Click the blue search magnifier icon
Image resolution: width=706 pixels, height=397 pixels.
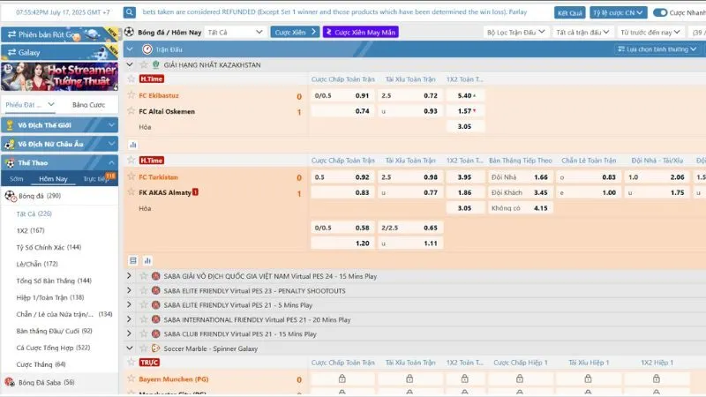[130, 13]
